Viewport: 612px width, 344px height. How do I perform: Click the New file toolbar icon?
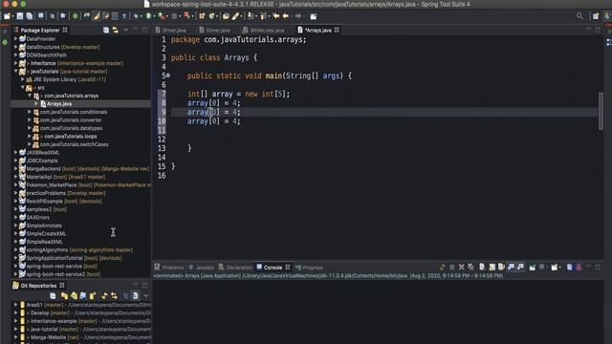7,16
